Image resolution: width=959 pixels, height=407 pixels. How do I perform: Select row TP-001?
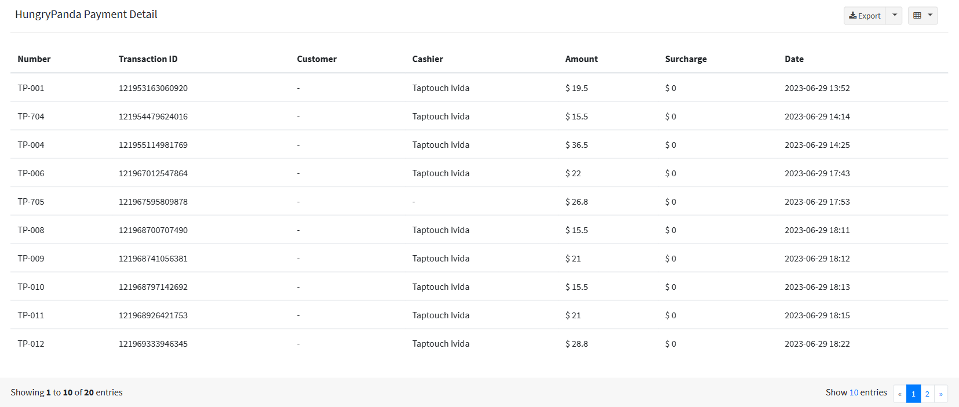coord(479,88)
